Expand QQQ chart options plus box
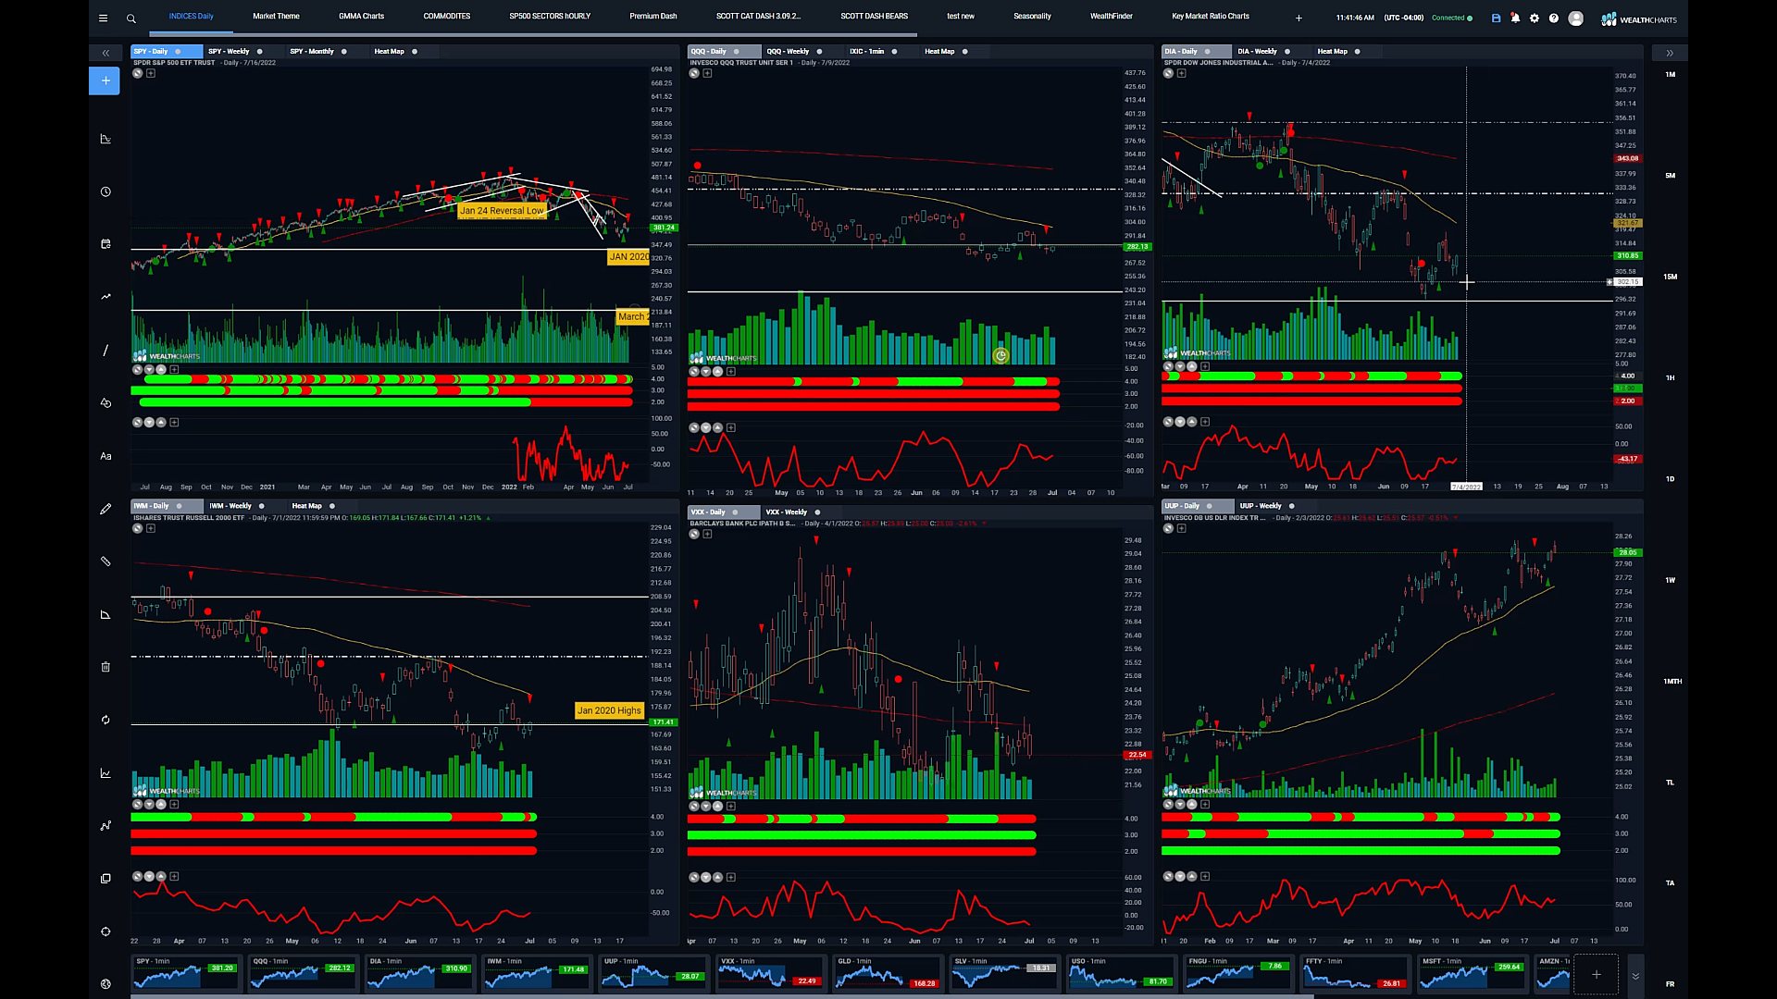Viewport: 1777px width, 999px height. pos(707,73)
